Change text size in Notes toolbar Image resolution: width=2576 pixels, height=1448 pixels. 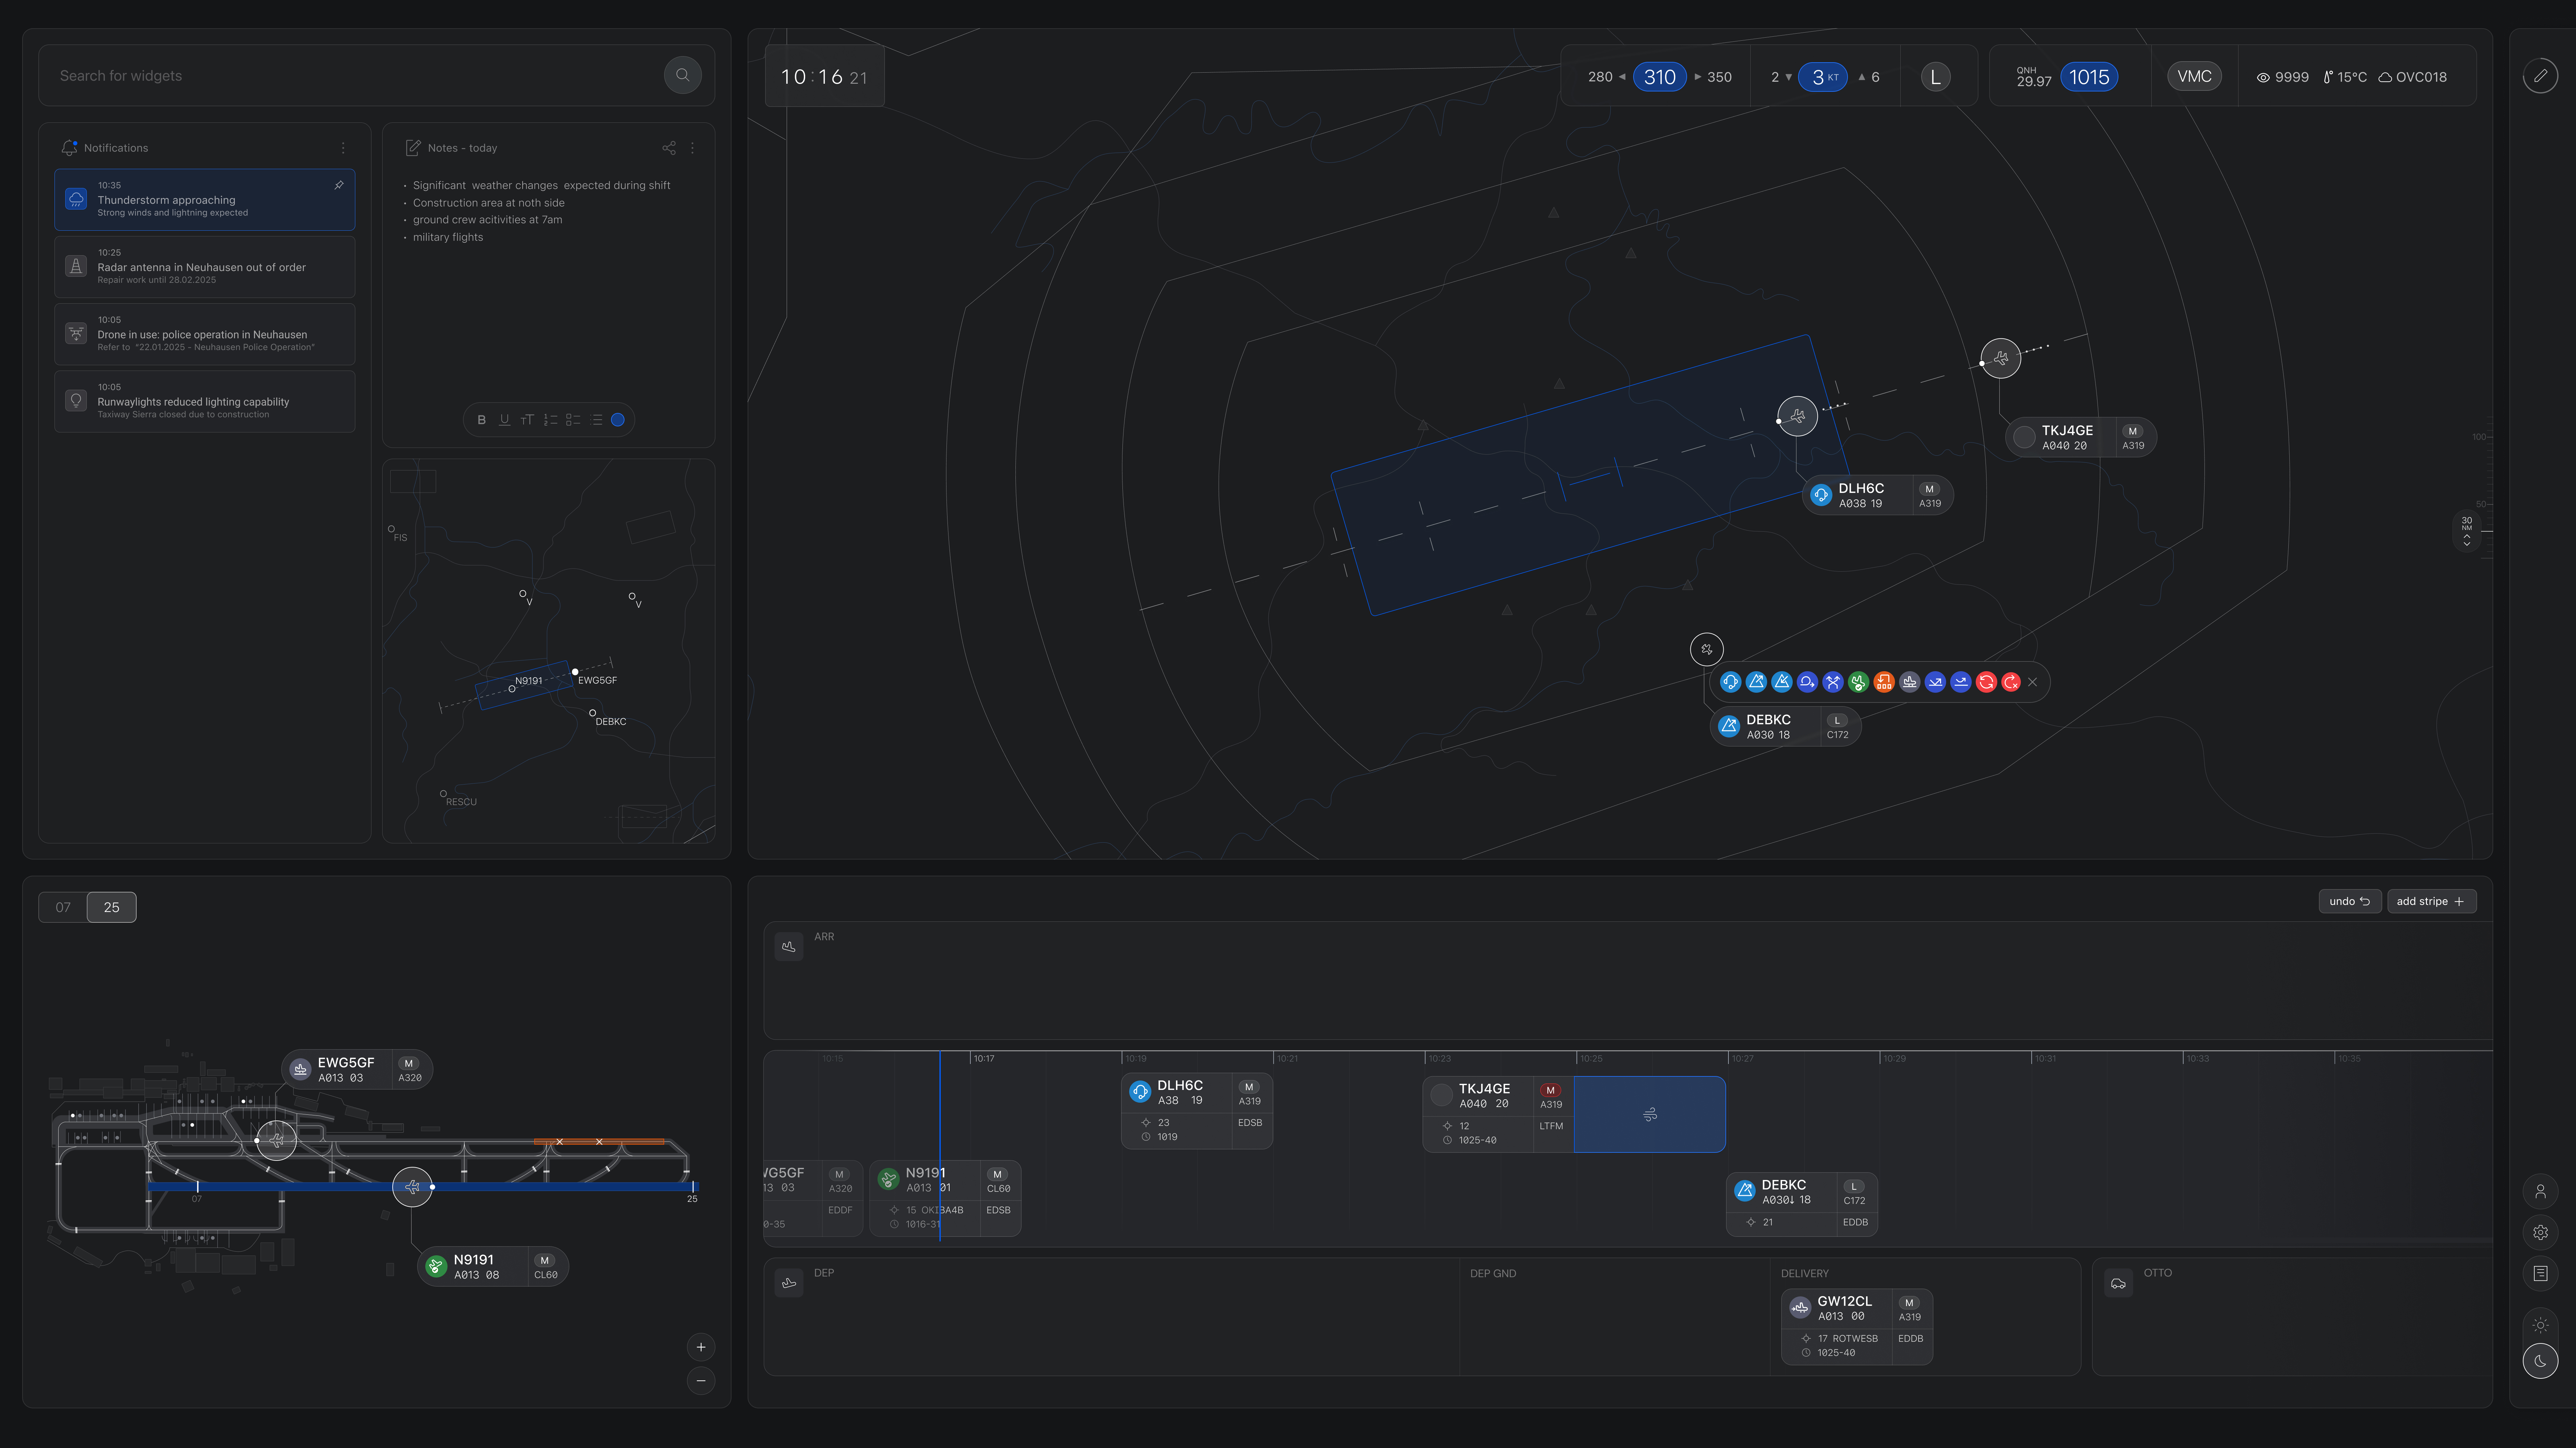pyautogui.click(x=527, y=420)
